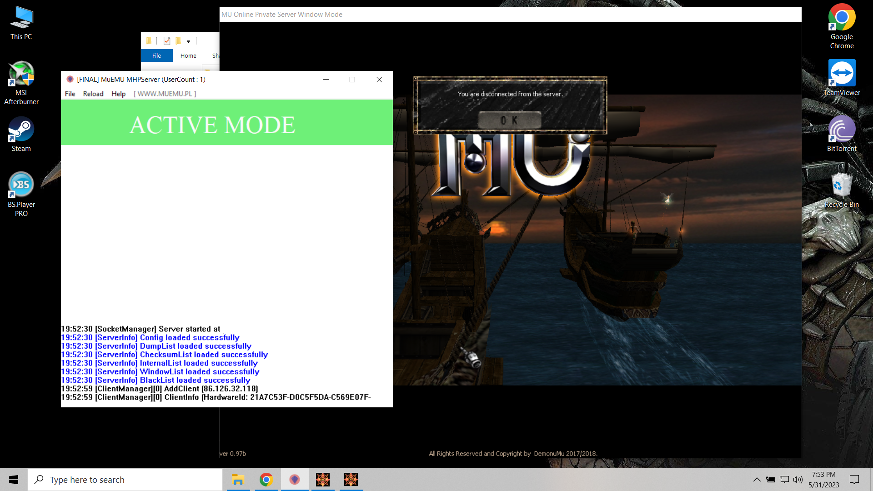Click the 'ChecksumList loaded successfully' log line
The image size is (873, 491).
(x=164, y=355)
